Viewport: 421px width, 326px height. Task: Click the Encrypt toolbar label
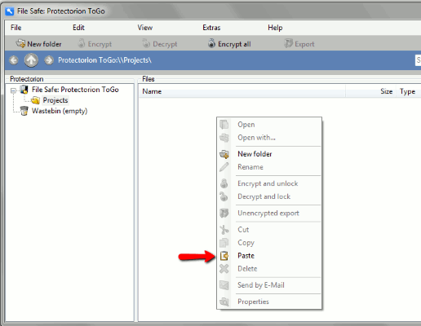pos(100,44)
